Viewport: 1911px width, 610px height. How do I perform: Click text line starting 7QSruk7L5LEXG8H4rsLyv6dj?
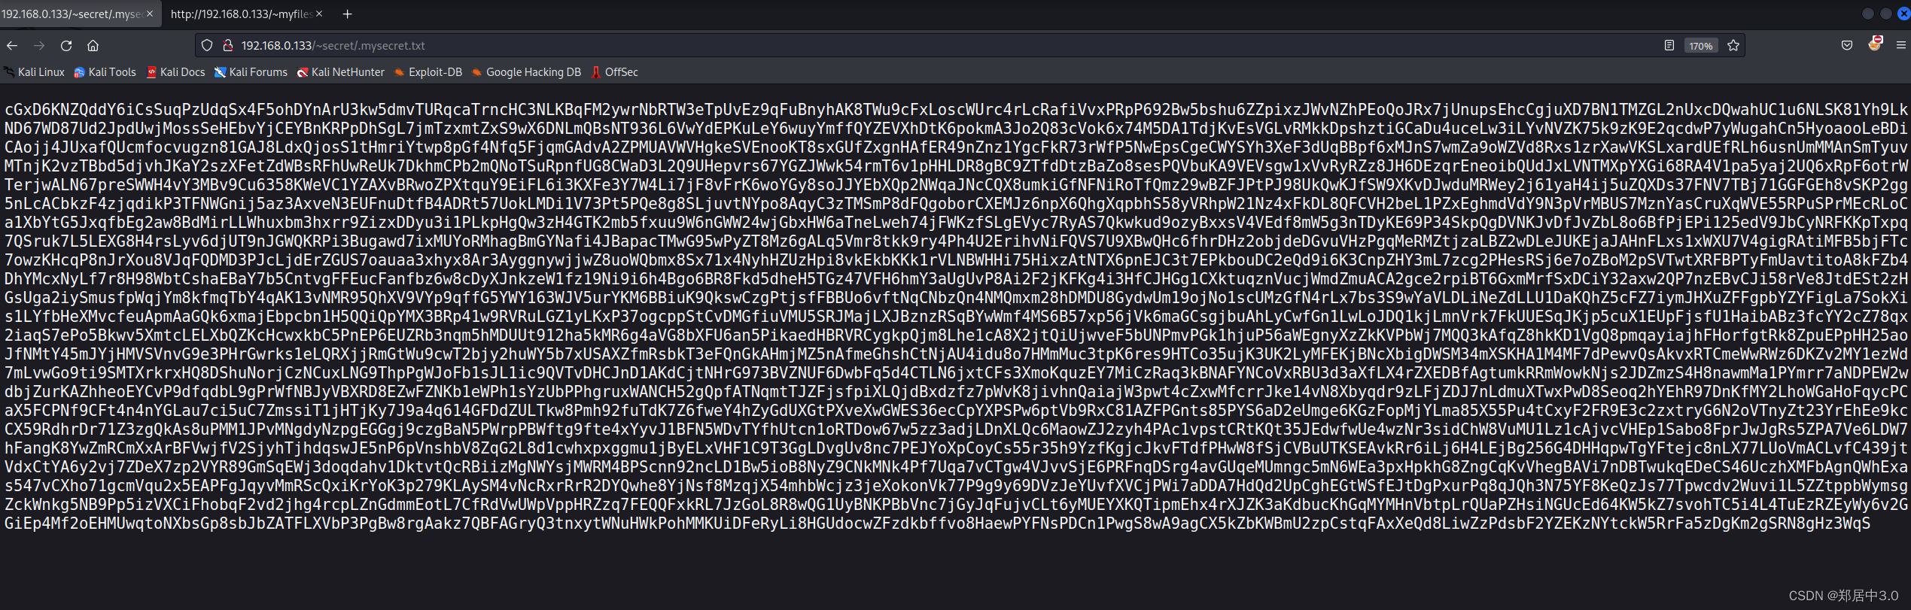click(x=956, y=241)
